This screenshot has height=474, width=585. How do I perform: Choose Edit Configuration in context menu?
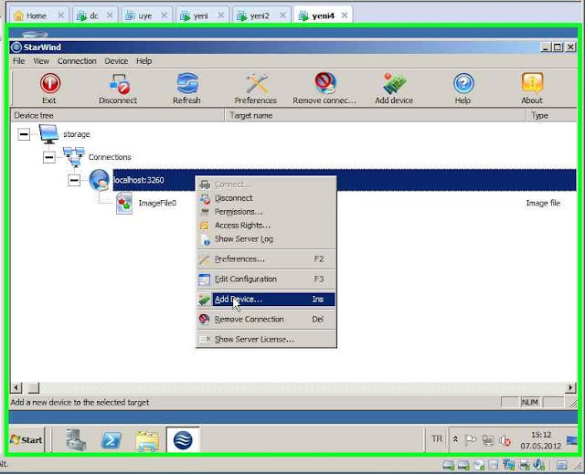pos(266,279)
